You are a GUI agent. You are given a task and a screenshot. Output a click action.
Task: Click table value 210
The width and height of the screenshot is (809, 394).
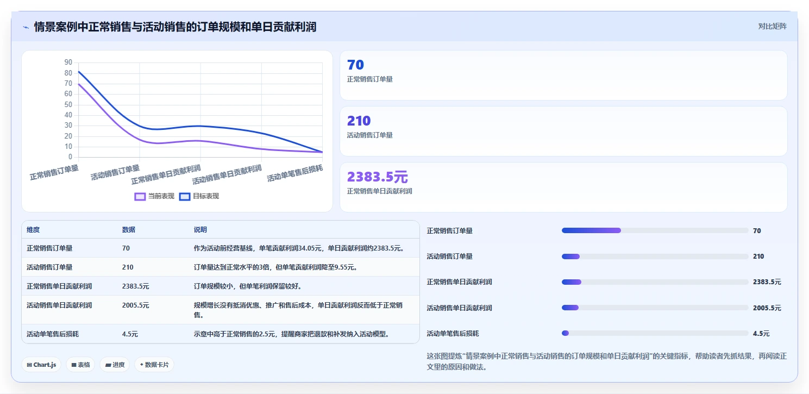click(x=128, y=267)
